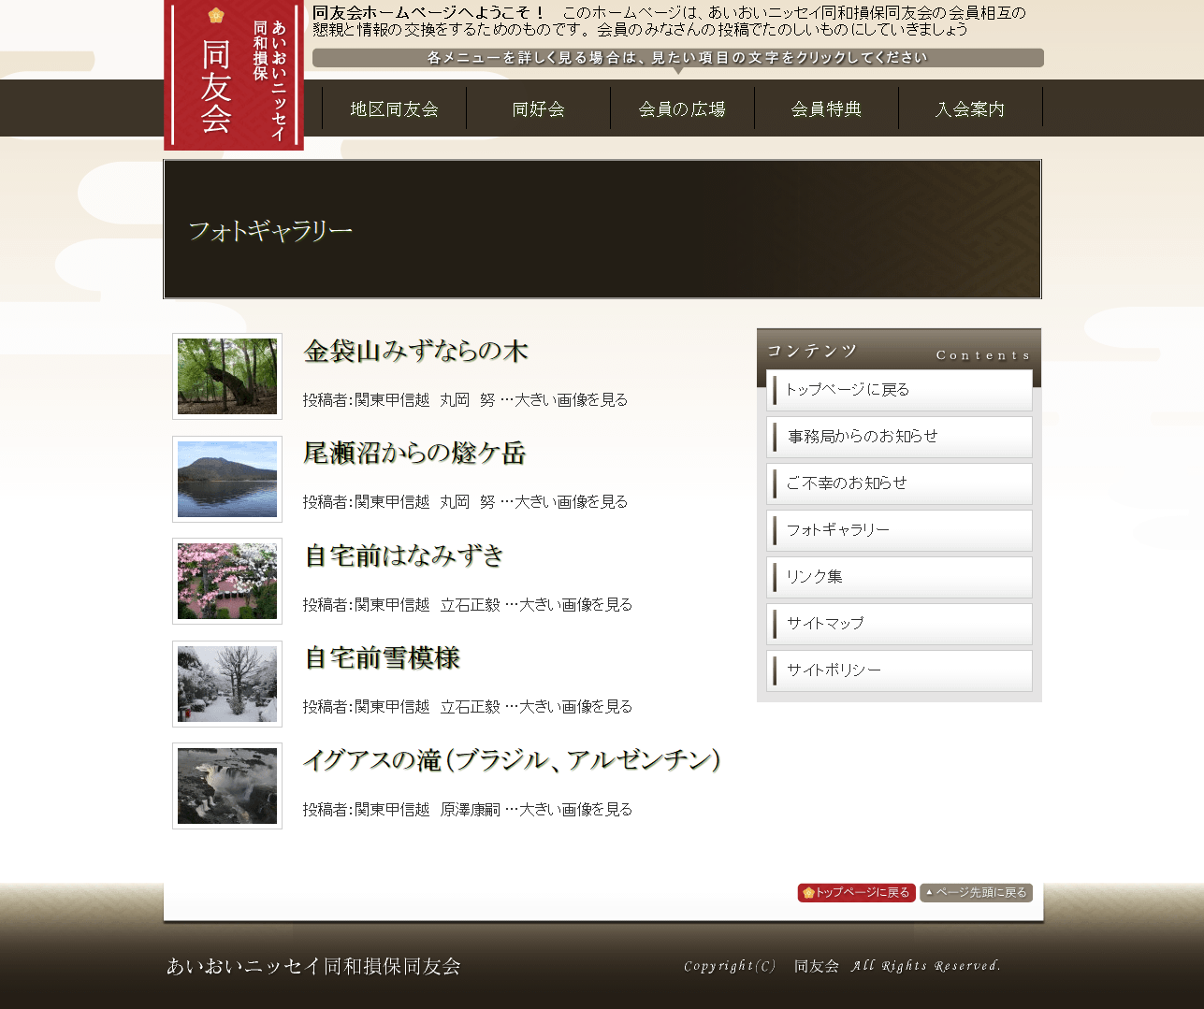The height and width of the screenshot is (1009, 1204).
Task: Open the 同好会 menu item
Action: click(x=538, y=109)
